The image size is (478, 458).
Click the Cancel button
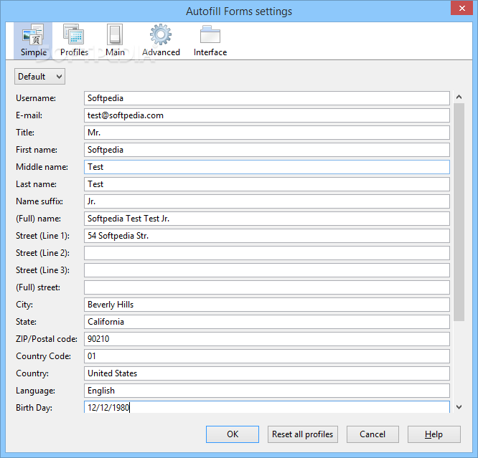pyautogui.click(x=372, y=434)
